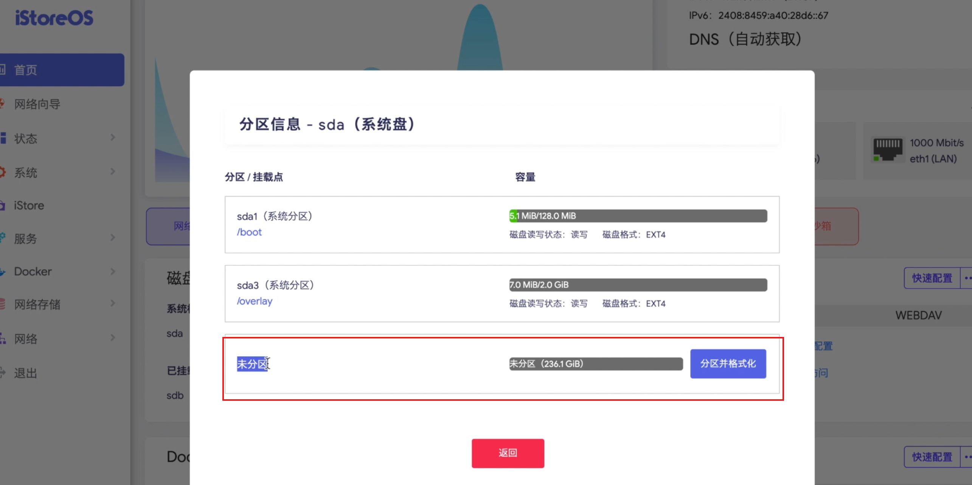This screenshot has height=485, width=972.
Task: Click the sda3（系统分区）label
Action: [x=276, y=285]
